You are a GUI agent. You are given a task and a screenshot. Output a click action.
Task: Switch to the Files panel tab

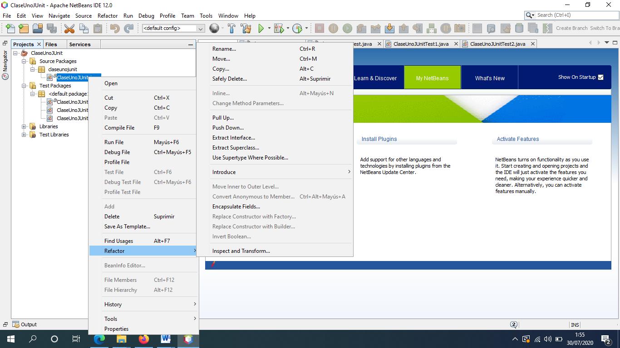pos(51,44)
